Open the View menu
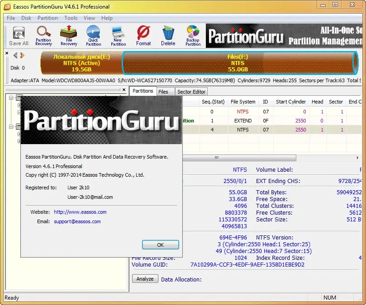The width and height of the screenshot is (366, 305). (x=89, y=18)
